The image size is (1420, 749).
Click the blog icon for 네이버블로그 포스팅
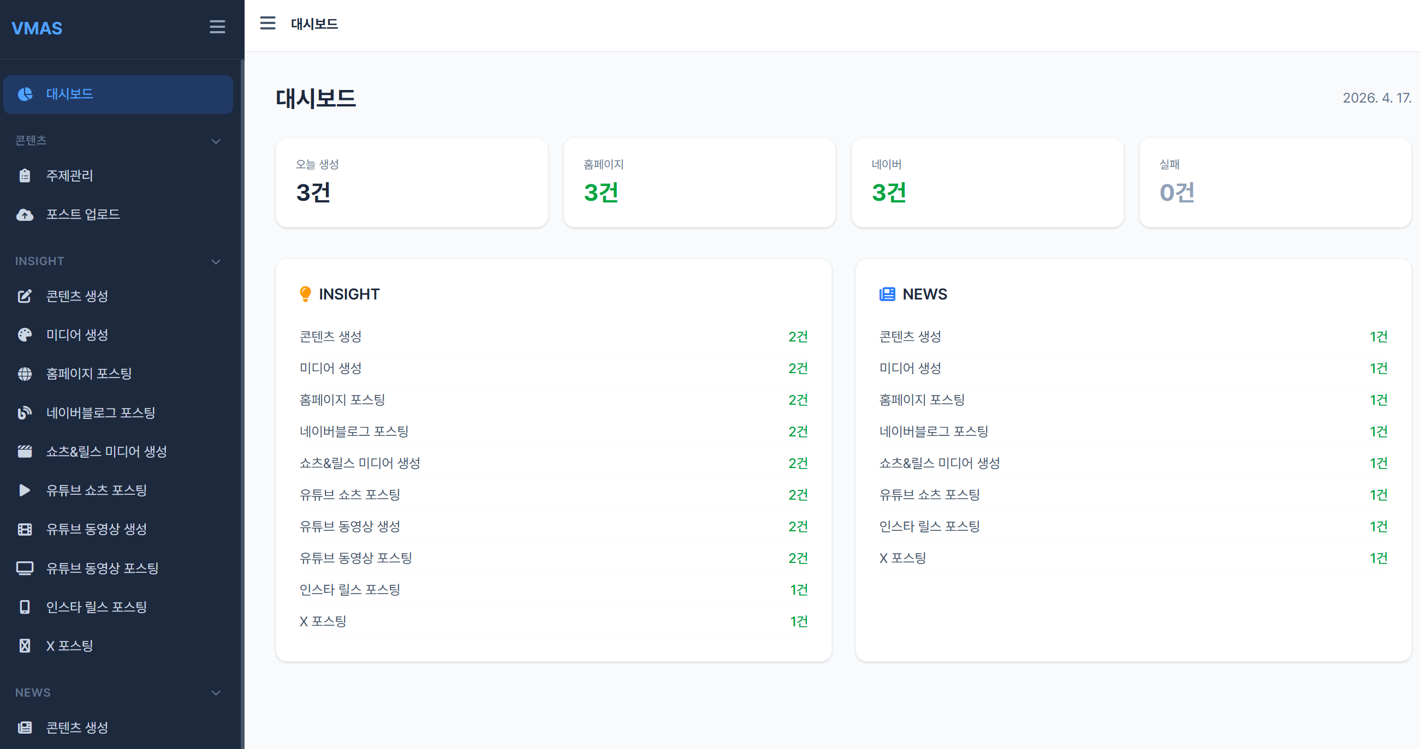[x=25, y=412]
